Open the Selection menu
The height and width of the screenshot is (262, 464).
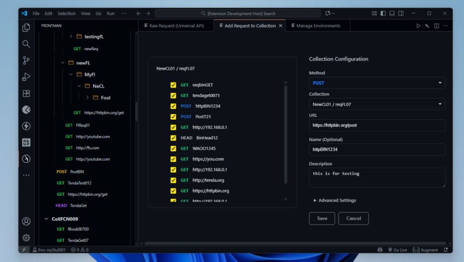(67, 13)
